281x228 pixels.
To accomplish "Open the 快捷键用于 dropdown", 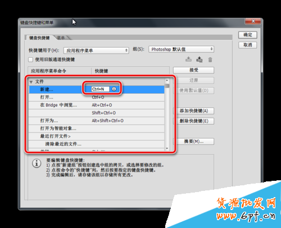I will (x=96, y=51).
